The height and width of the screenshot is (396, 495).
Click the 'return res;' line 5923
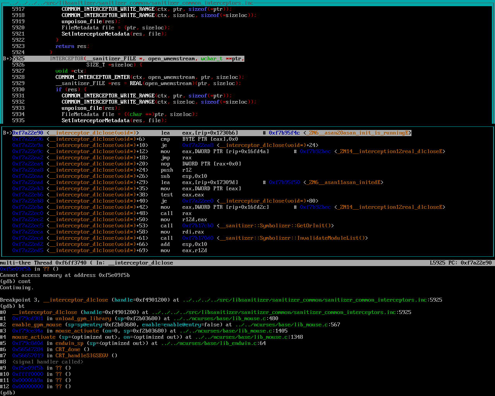coord(72,46)
